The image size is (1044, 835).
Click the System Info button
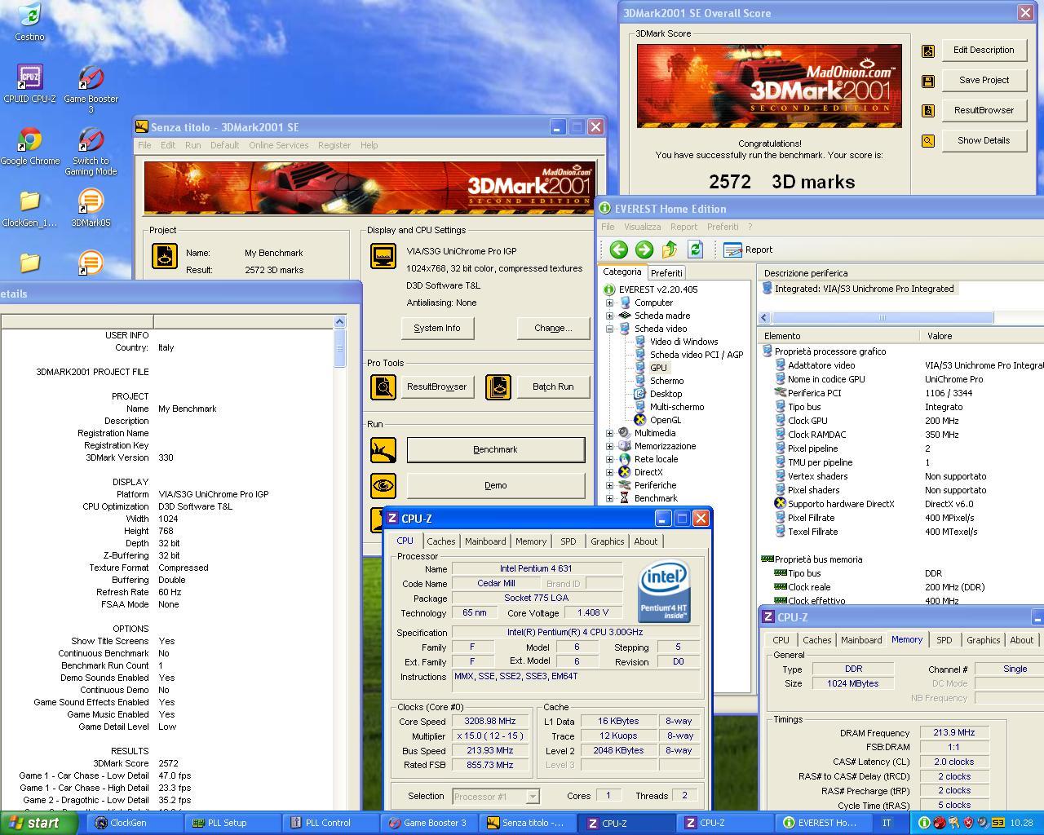coord(437,328)
